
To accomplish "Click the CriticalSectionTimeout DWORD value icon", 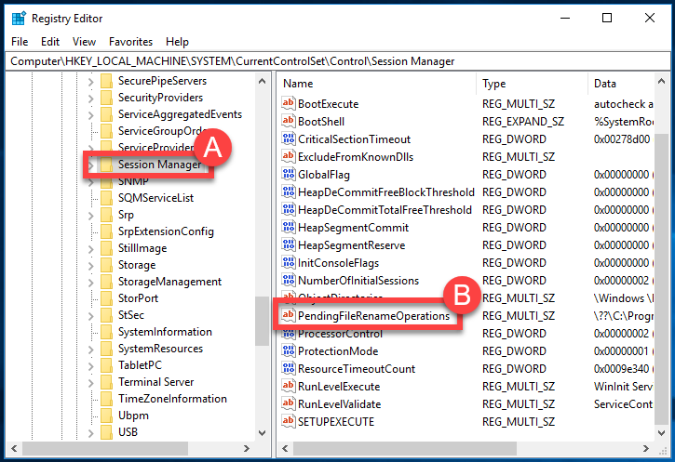I will (288, 139).
